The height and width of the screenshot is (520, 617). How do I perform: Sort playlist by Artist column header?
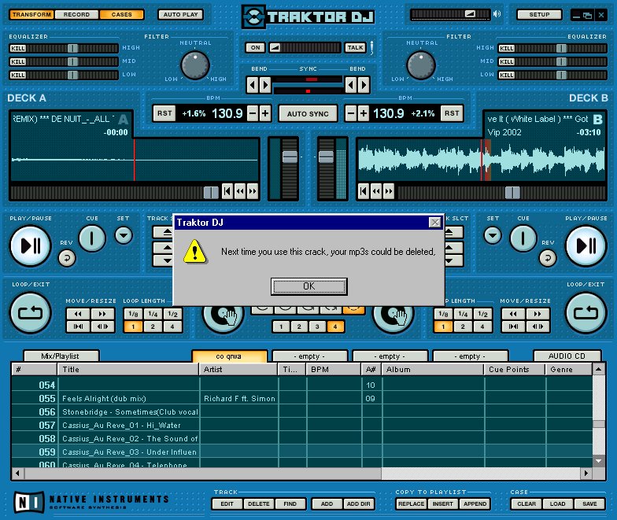point(238,370)
